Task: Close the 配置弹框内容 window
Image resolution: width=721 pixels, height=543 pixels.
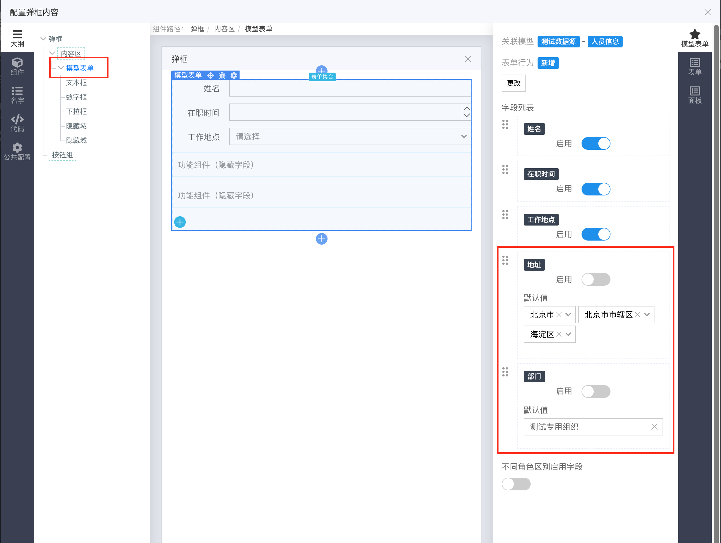Action: 708,12
